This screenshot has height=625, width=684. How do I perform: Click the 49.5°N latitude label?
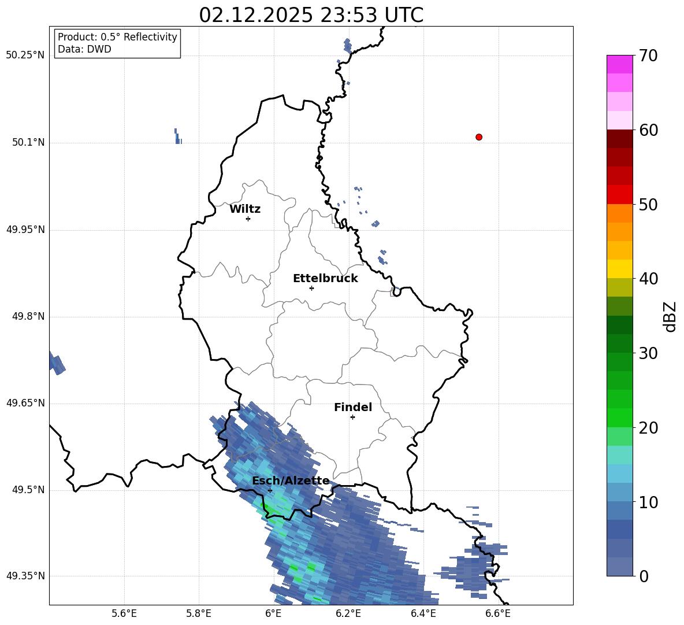28,490
